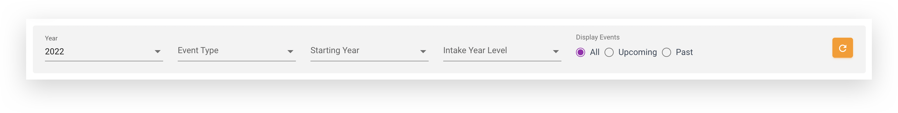Click the Event Type placeholder text

coord(198,50)
